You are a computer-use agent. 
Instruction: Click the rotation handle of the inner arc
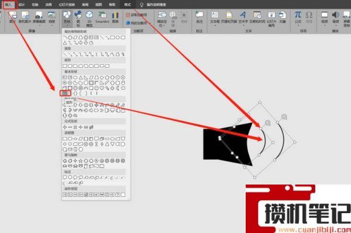point(268,123)
